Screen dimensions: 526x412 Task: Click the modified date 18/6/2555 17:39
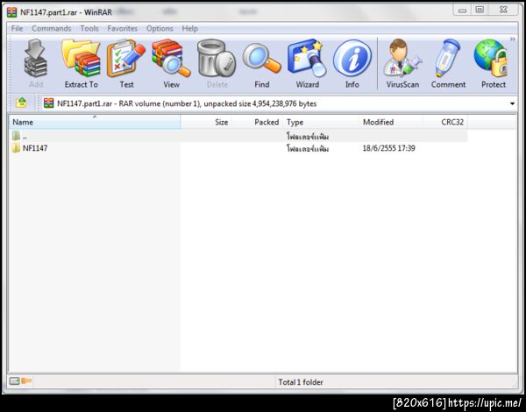388,148
